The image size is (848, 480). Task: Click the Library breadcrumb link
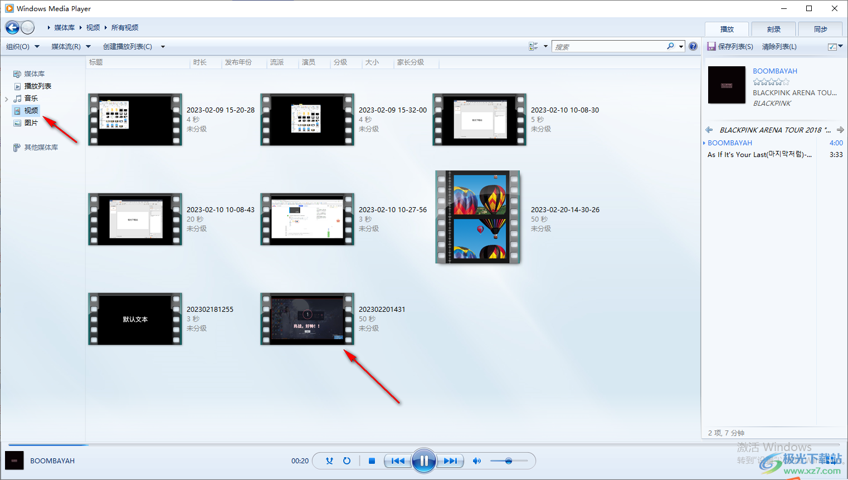[x=65, y=28]
